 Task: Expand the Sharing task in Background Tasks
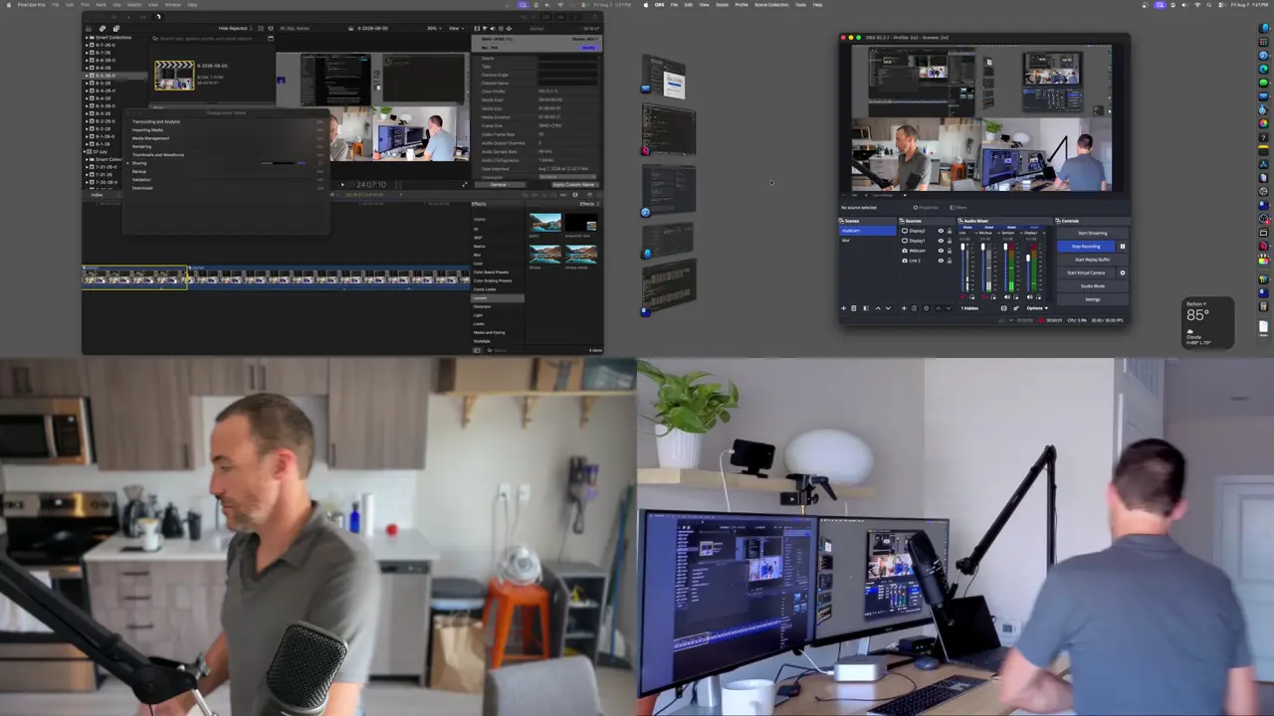128,163
